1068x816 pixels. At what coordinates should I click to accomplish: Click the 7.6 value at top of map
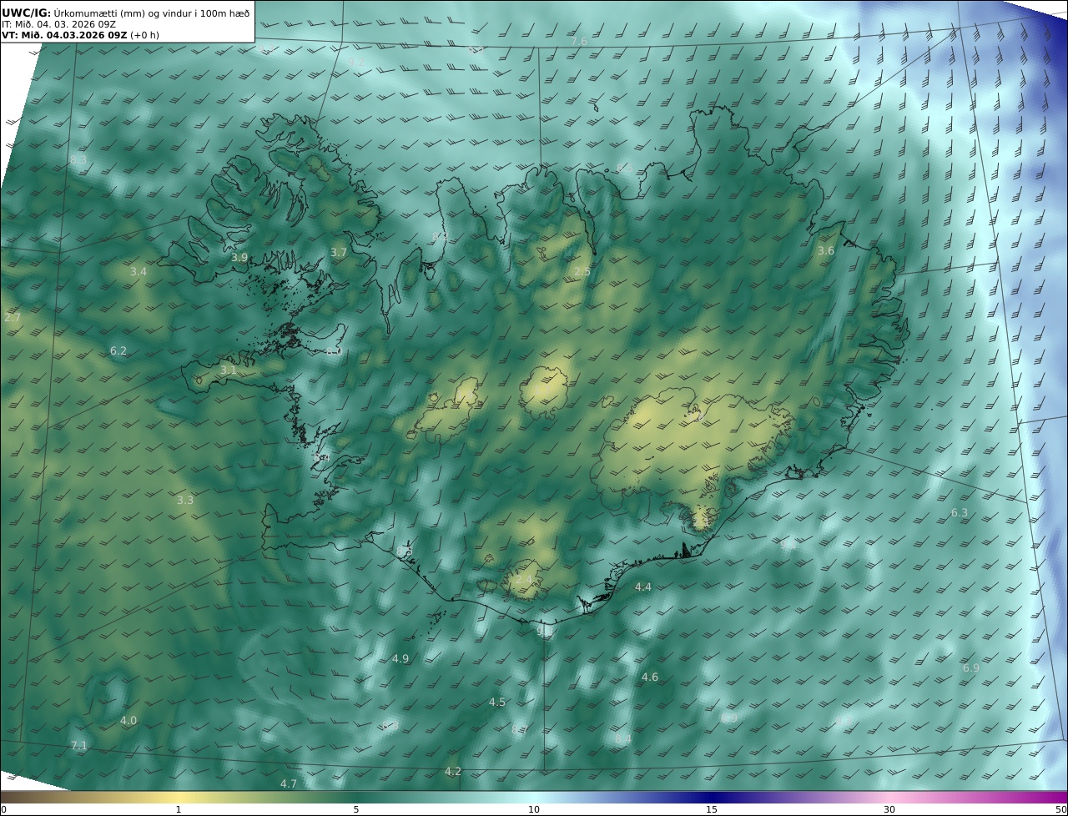coord(579,42)
